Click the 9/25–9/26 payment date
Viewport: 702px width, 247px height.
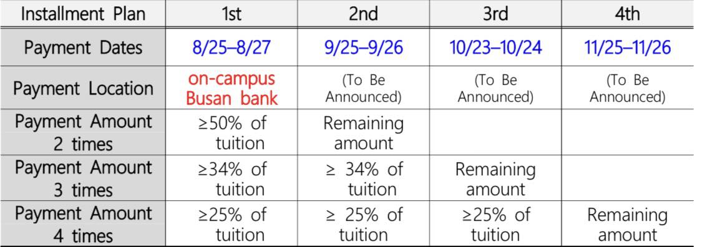[363, 47]
